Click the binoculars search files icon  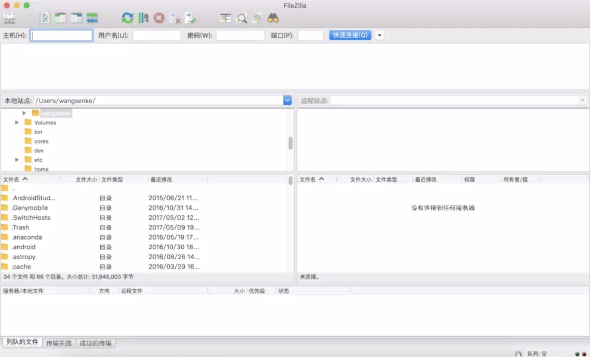[x=273, y=18]
